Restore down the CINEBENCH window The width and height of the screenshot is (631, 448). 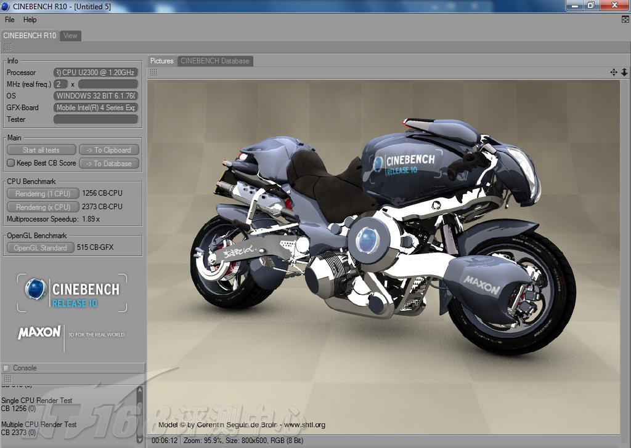591,6
